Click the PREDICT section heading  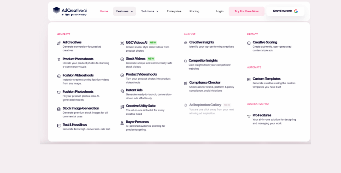point(252,34)
